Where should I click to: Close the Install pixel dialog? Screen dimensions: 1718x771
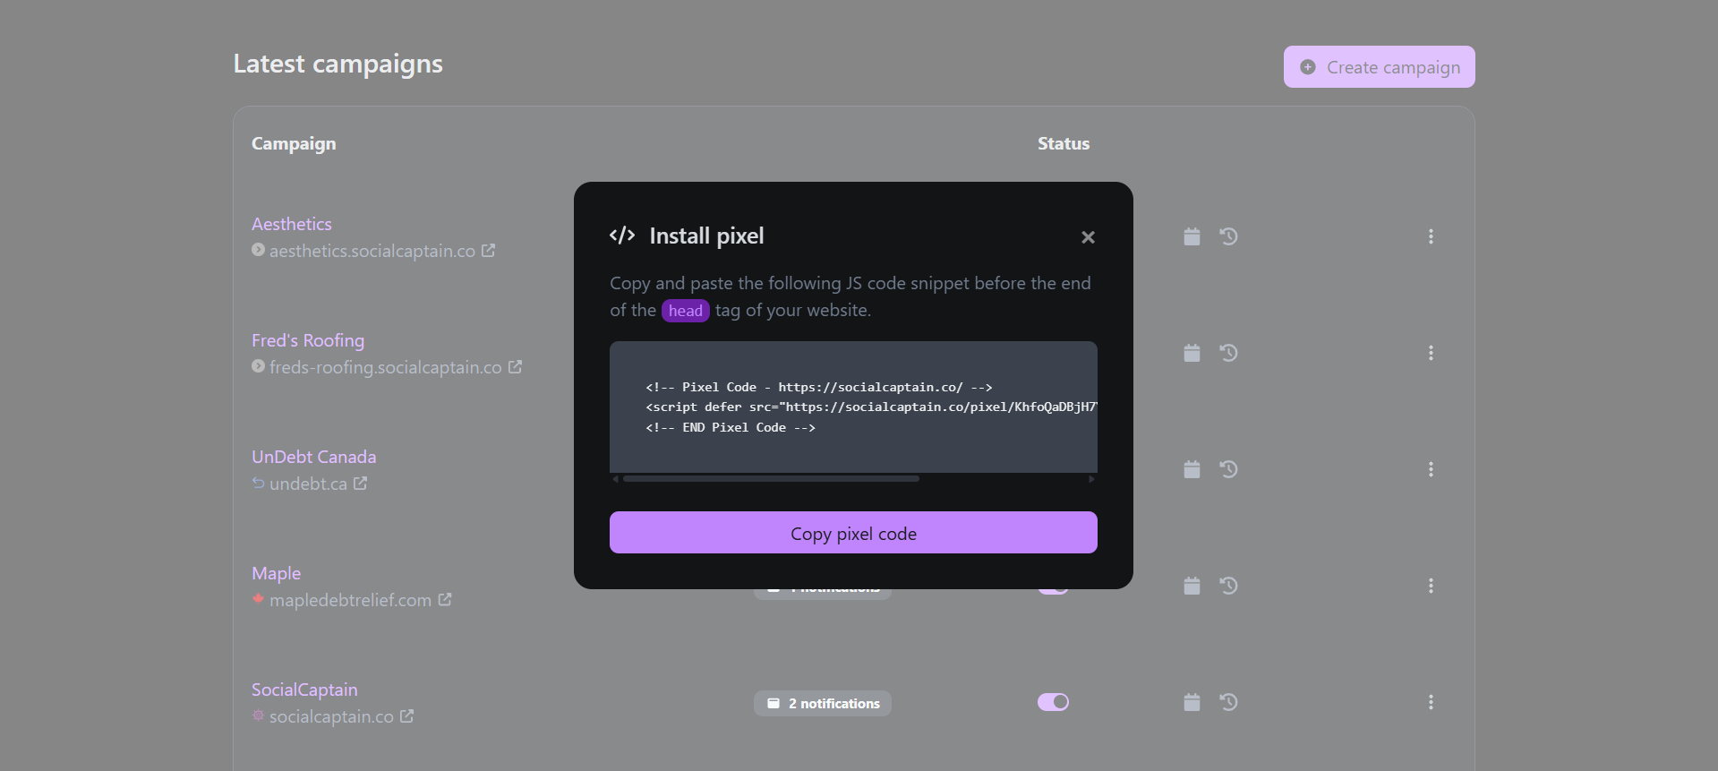click(1088, 237)
